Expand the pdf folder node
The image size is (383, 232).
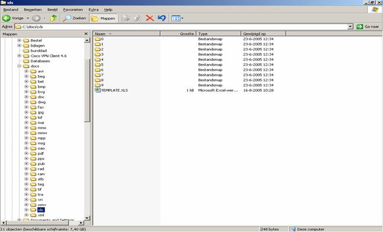pyautogui.click(x=26, y=153)
